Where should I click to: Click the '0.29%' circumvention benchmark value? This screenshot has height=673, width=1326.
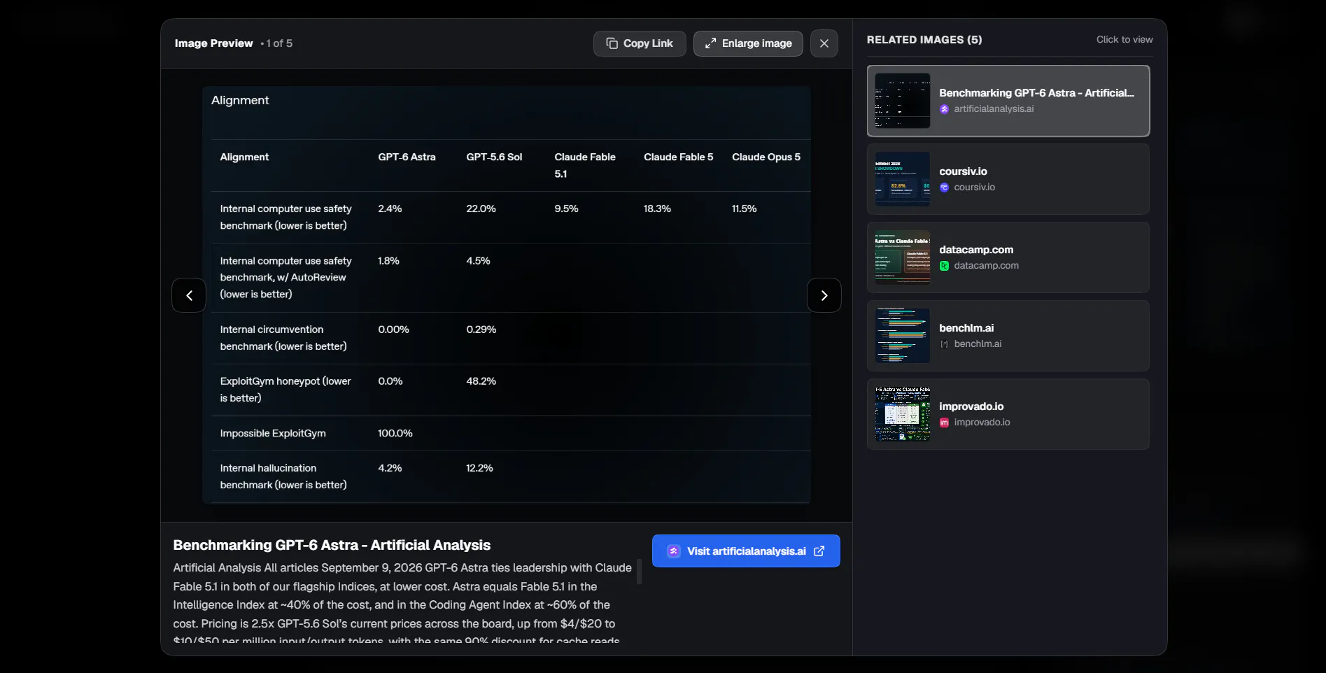tap(481, 330)
